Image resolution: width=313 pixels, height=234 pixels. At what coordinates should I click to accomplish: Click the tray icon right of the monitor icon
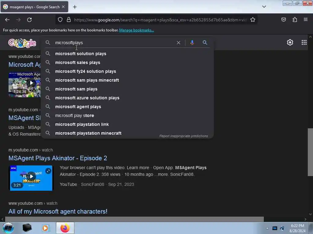click(282, 228)
